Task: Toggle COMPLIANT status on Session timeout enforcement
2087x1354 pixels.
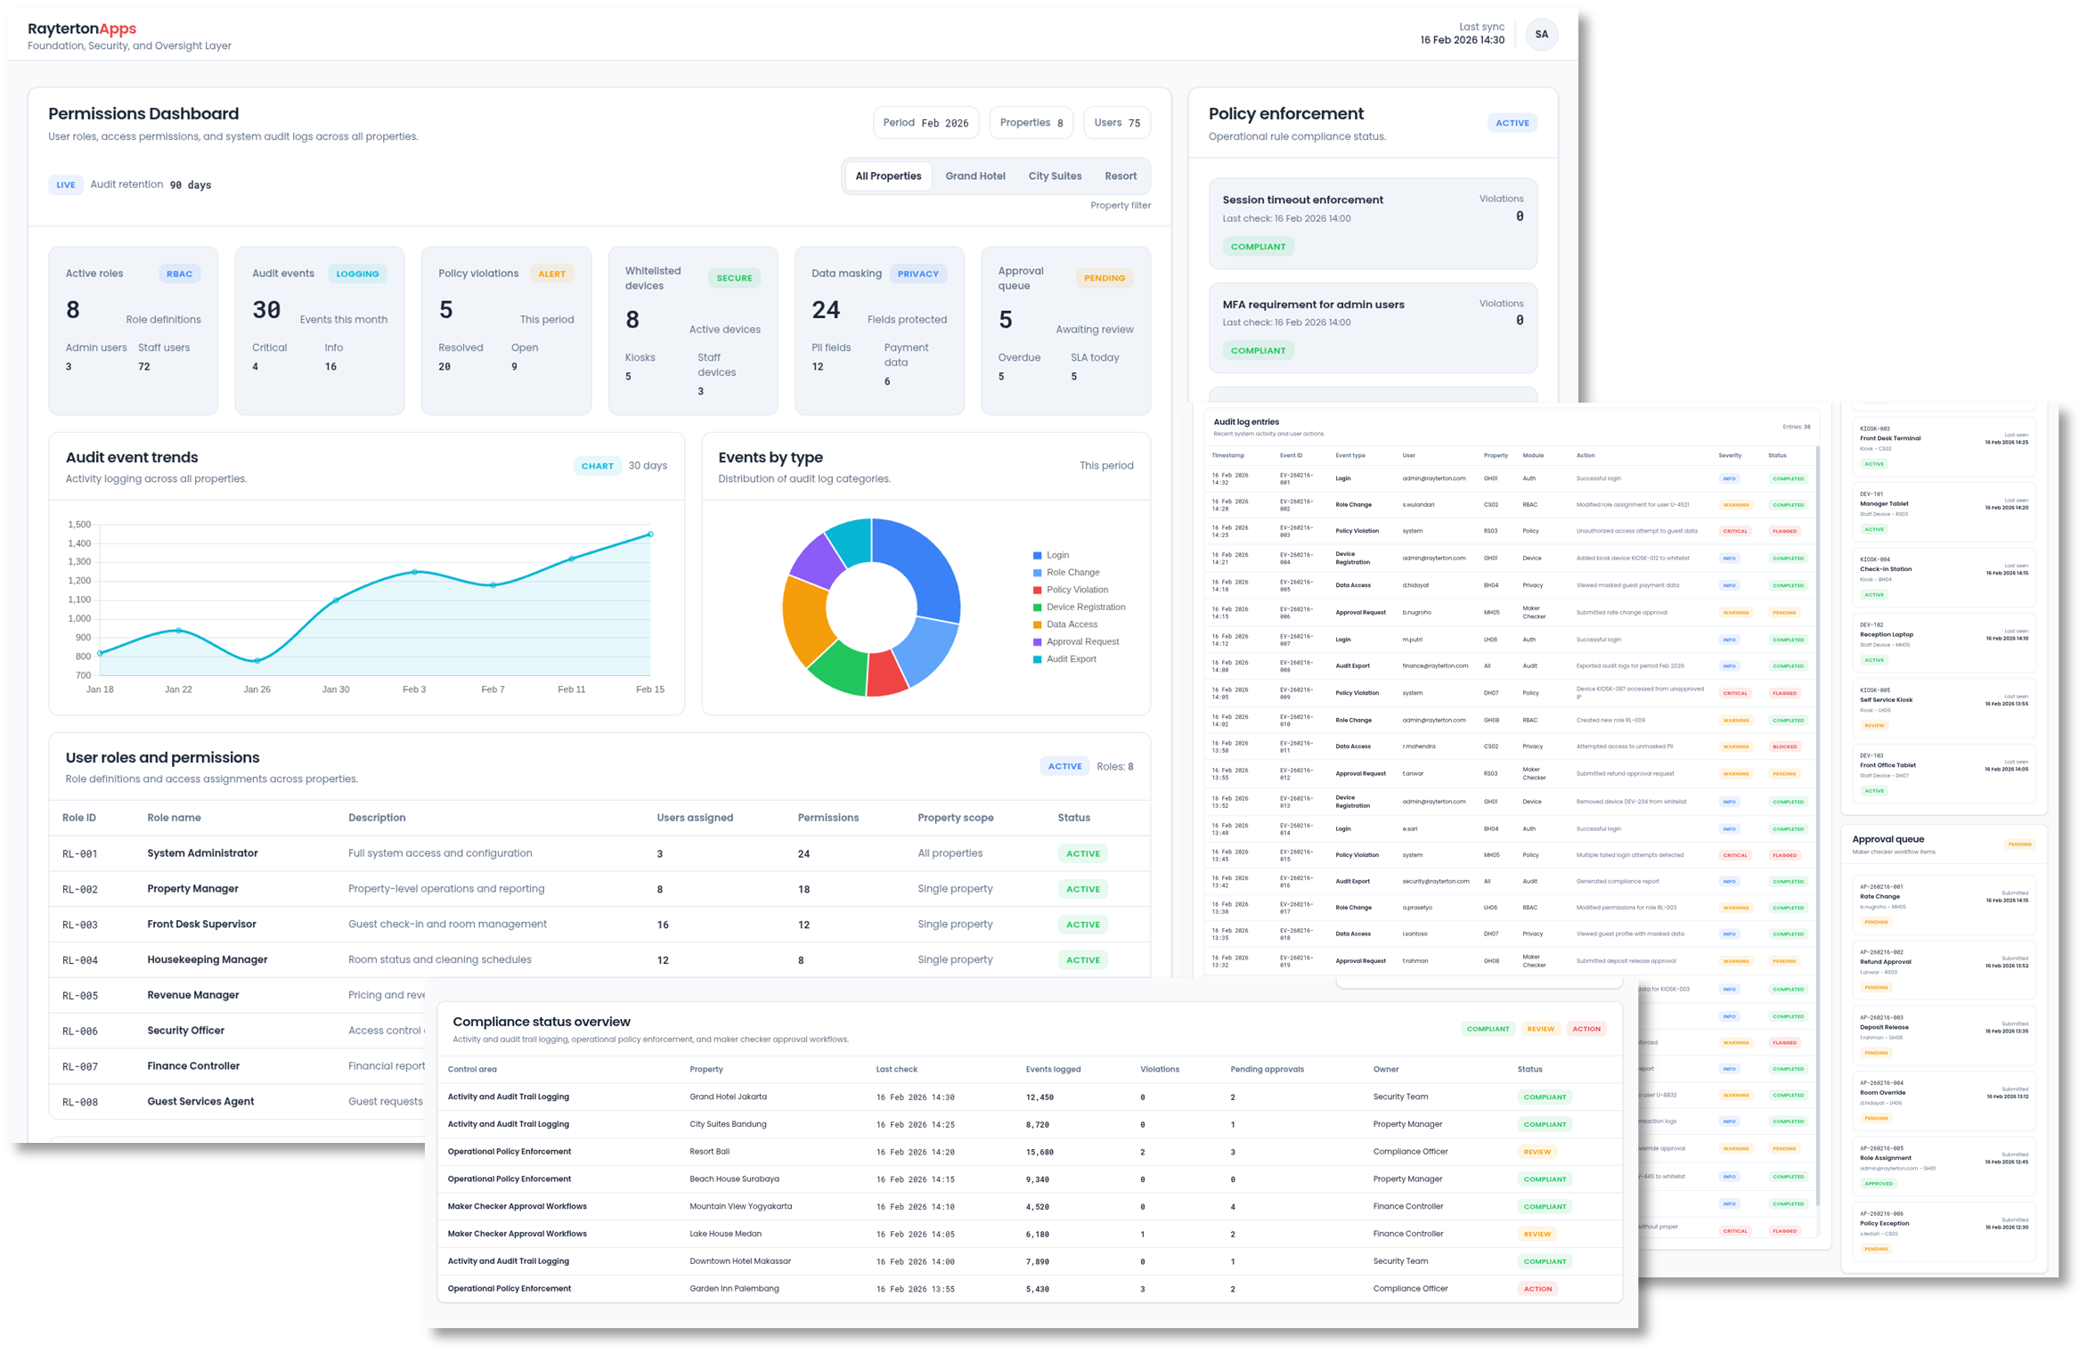Action: click(x=1259, y=247)
